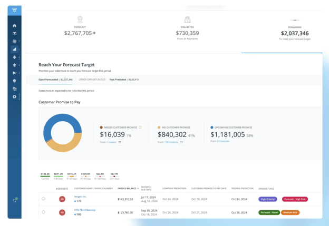Click the upload arrow sidebar icon

(14, 65)
